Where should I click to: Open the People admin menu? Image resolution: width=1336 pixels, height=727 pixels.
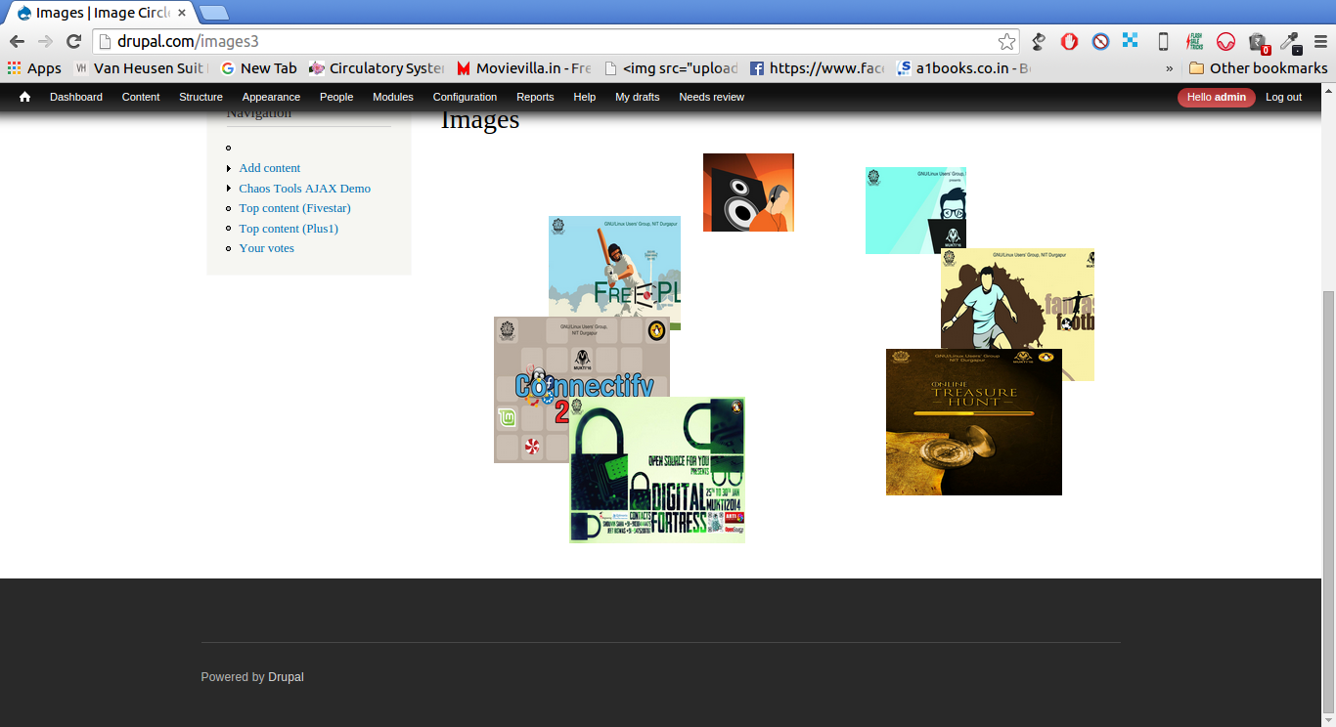coord(336,97)
